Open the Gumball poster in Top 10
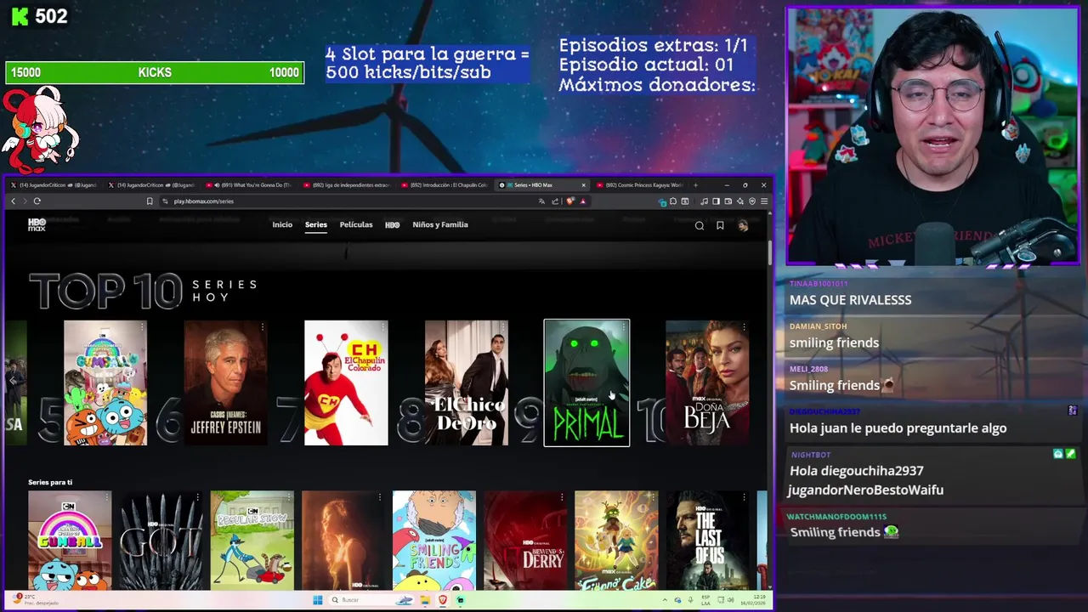The height and width of the screenshot is (612, 1088). click(105, 382)
